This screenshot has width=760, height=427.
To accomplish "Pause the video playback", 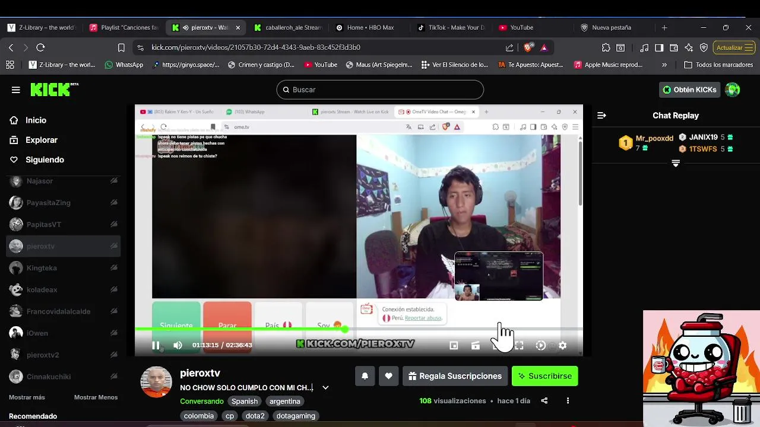I will pos(156,345).
